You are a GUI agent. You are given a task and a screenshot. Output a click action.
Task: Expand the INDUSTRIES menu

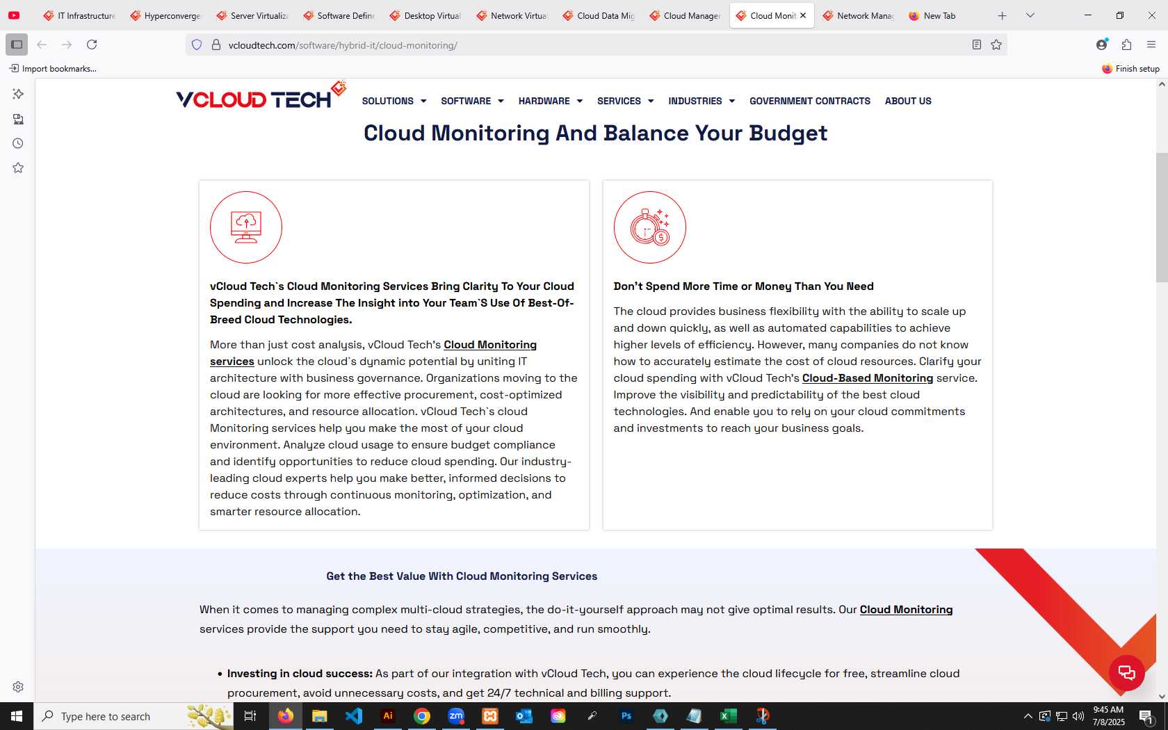(701, 101)
